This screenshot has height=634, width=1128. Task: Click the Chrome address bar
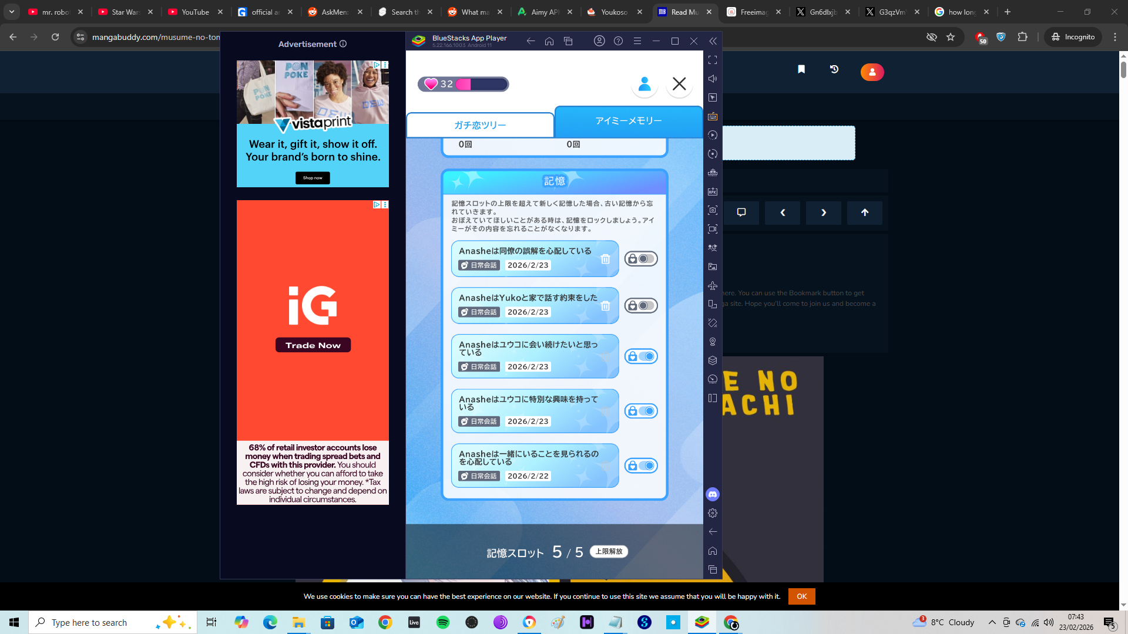[x=156, y=37]
